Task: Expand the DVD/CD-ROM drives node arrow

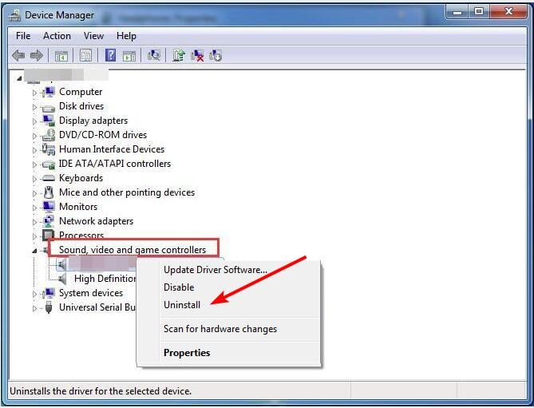Action: pos(34,136)
